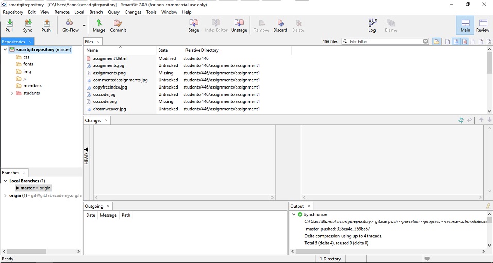The width and height of the screenshot is (493, 263).
Task: Collapse the Synchronize output entry
Action: coord(293,214)
